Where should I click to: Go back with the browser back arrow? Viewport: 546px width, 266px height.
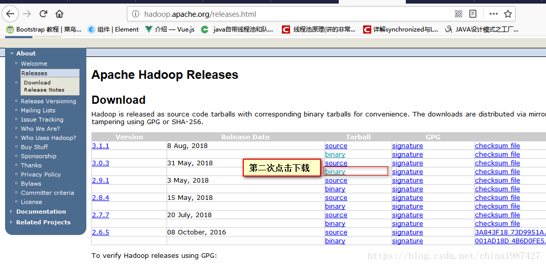[10, 14]
